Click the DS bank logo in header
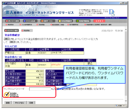 112,13
